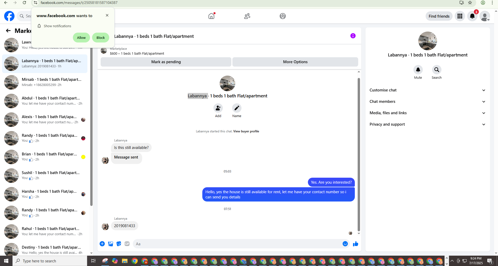
Task: Expand Chat members section
Action: [x=427, y=102]
